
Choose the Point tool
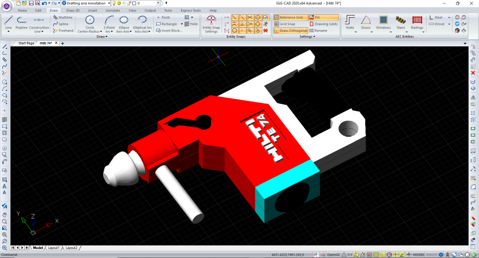(x=163, y=17)
